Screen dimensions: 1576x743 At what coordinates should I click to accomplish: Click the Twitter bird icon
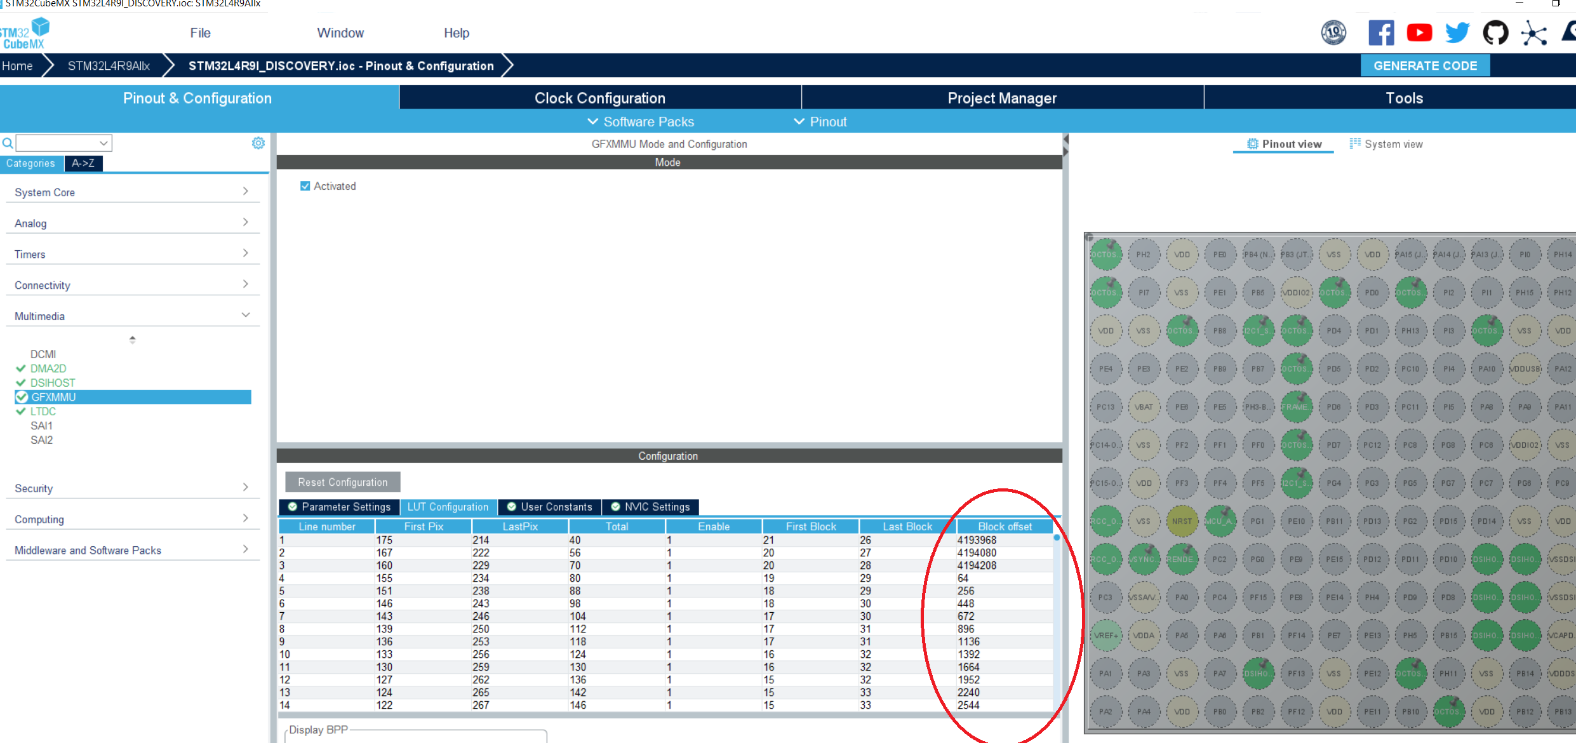pos(1457,33)
